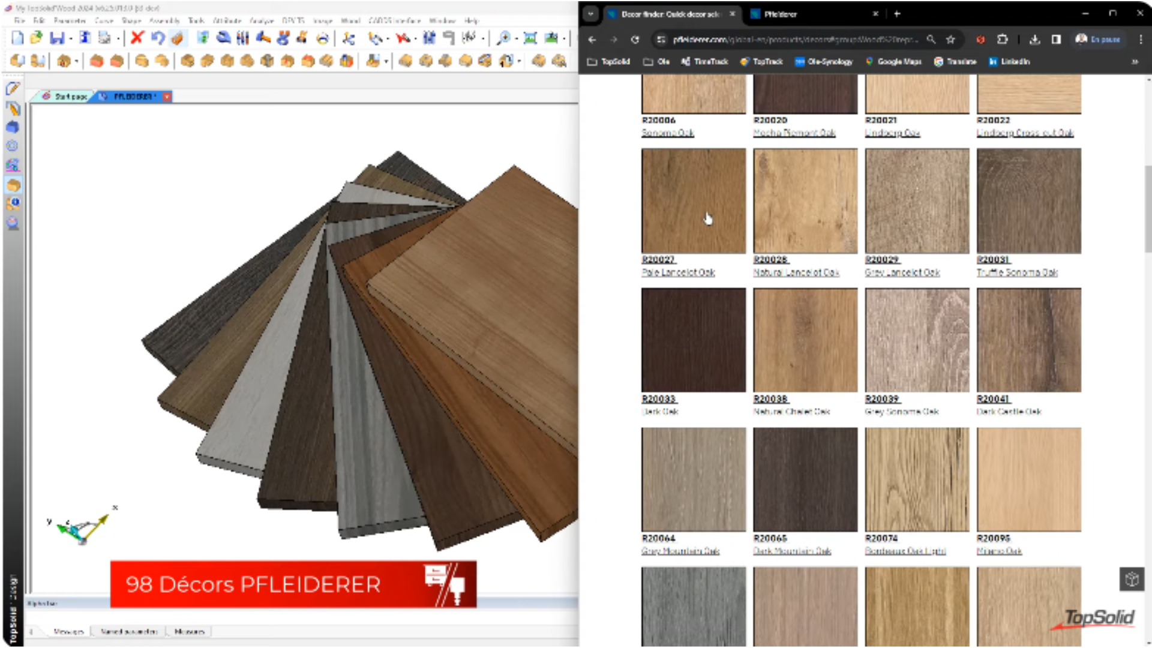Open the Edit menu in TopSolid

click(39, 20)
